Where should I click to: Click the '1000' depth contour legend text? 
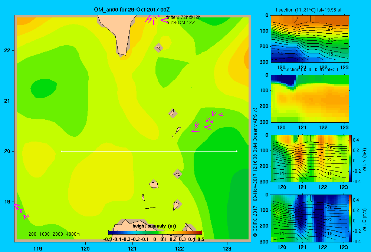[45, 234]
